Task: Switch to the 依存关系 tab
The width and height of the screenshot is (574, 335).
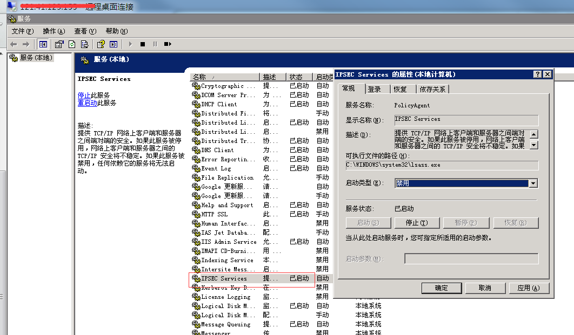Action: pyautogui.click(x=433, y=89)
